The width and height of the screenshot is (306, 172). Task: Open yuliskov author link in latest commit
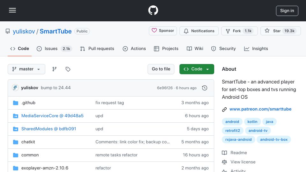click(x=29, y=88)
